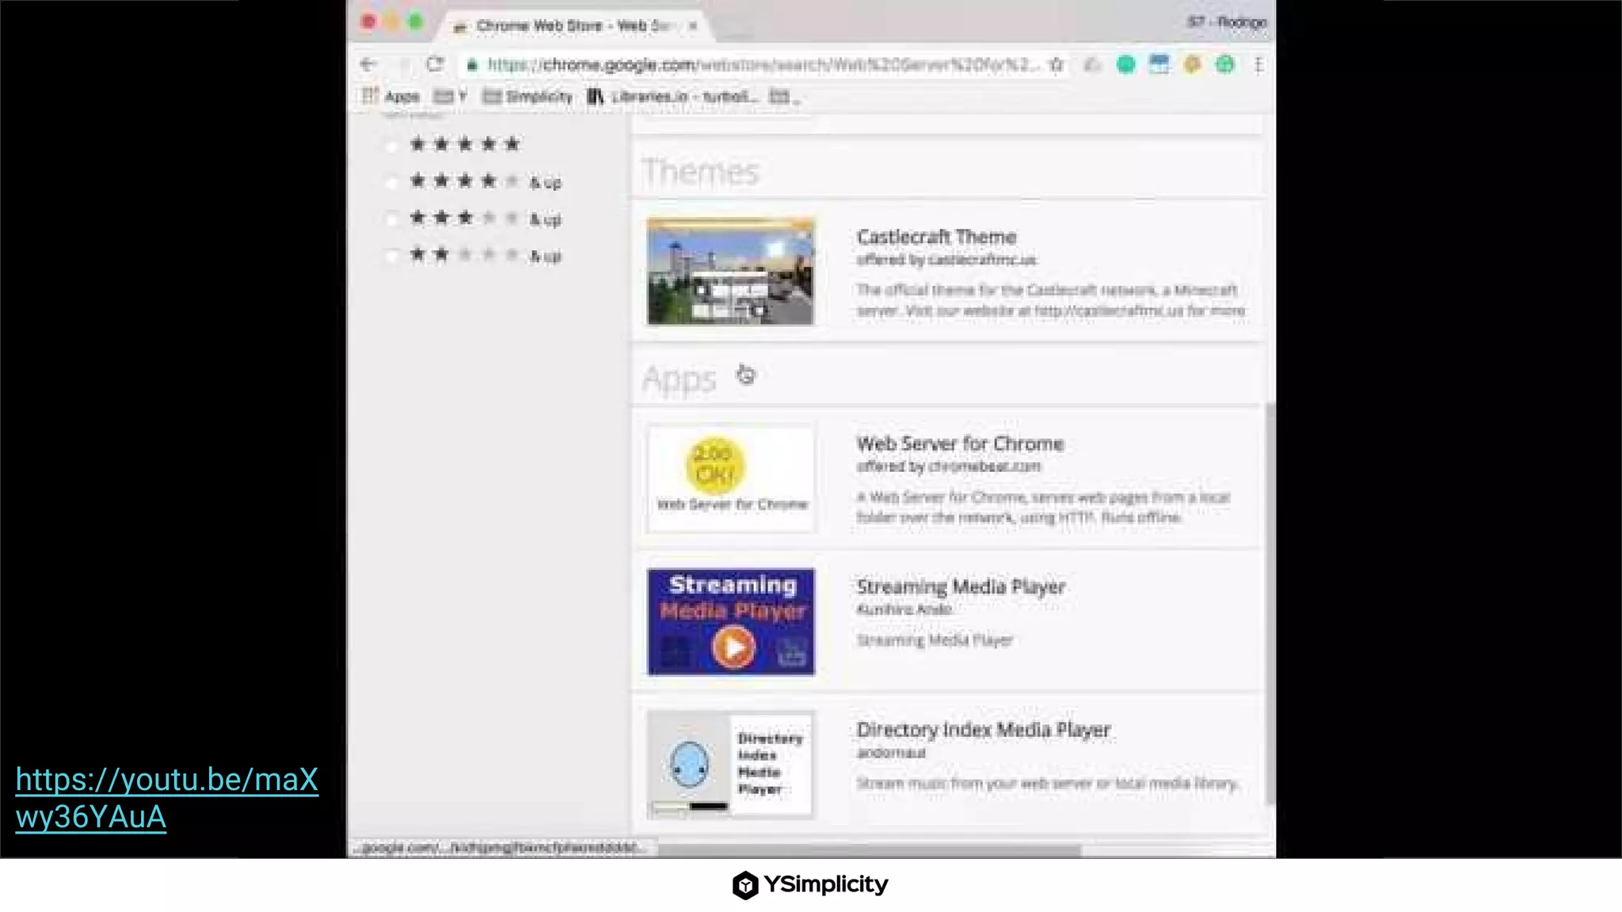Viewport: 1622px width, 912px height.
Task: Open the Web Server for Chrome listing
Action: [960, 443]
